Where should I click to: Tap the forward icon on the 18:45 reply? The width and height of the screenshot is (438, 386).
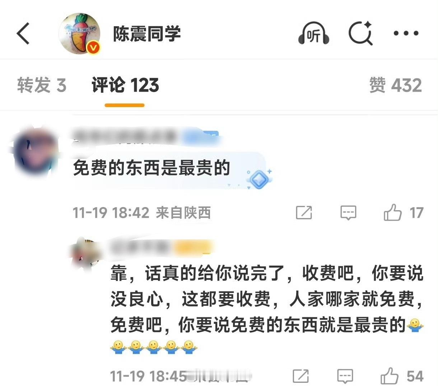point(301,376)
